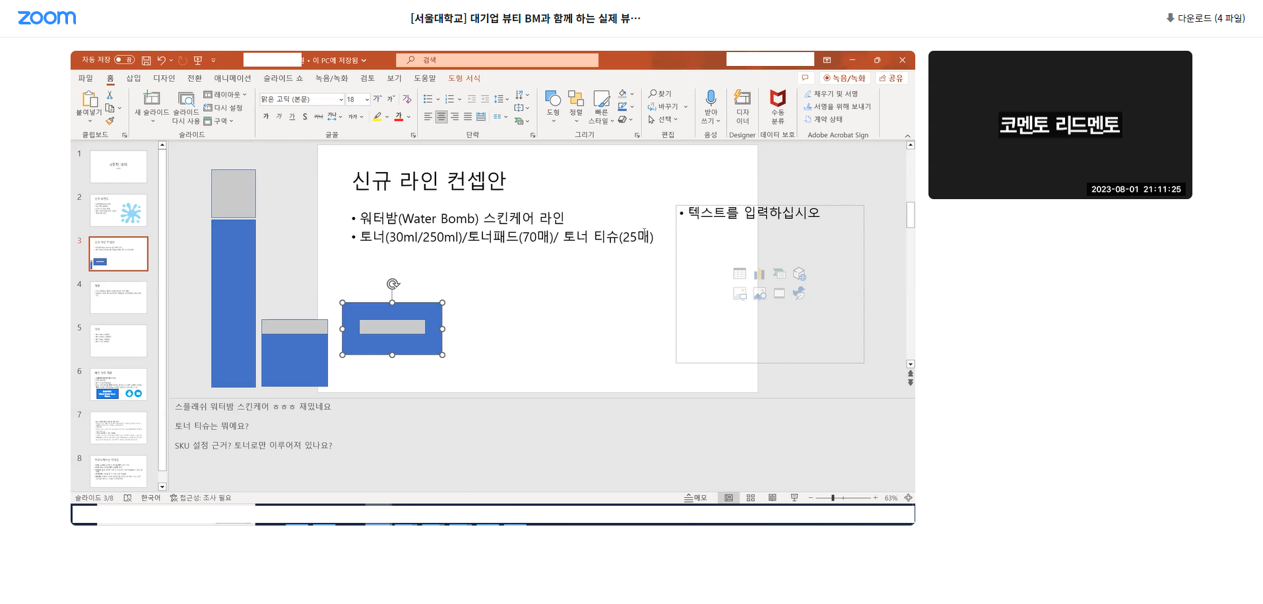Viewport: 1263px width, 604px height.
Task: Apply yellow text highlight color
Action: point(377,117)
